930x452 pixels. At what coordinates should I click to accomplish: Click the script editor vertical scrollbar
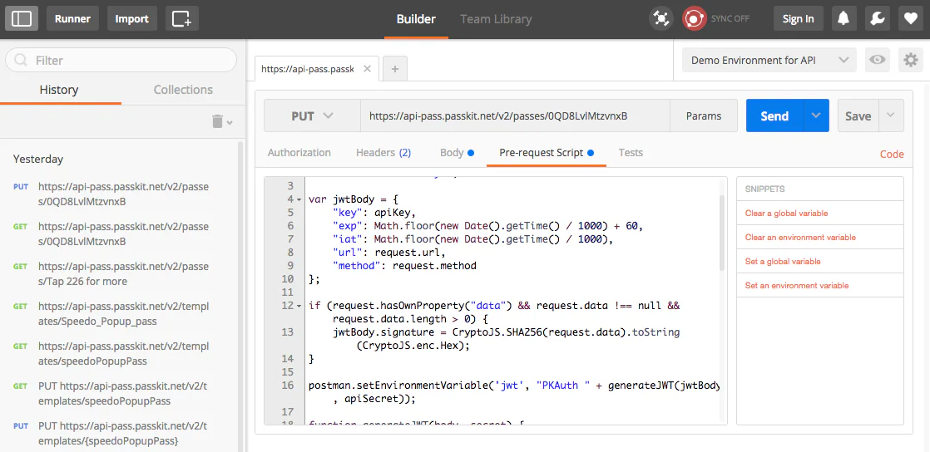(x=722, y=233)
